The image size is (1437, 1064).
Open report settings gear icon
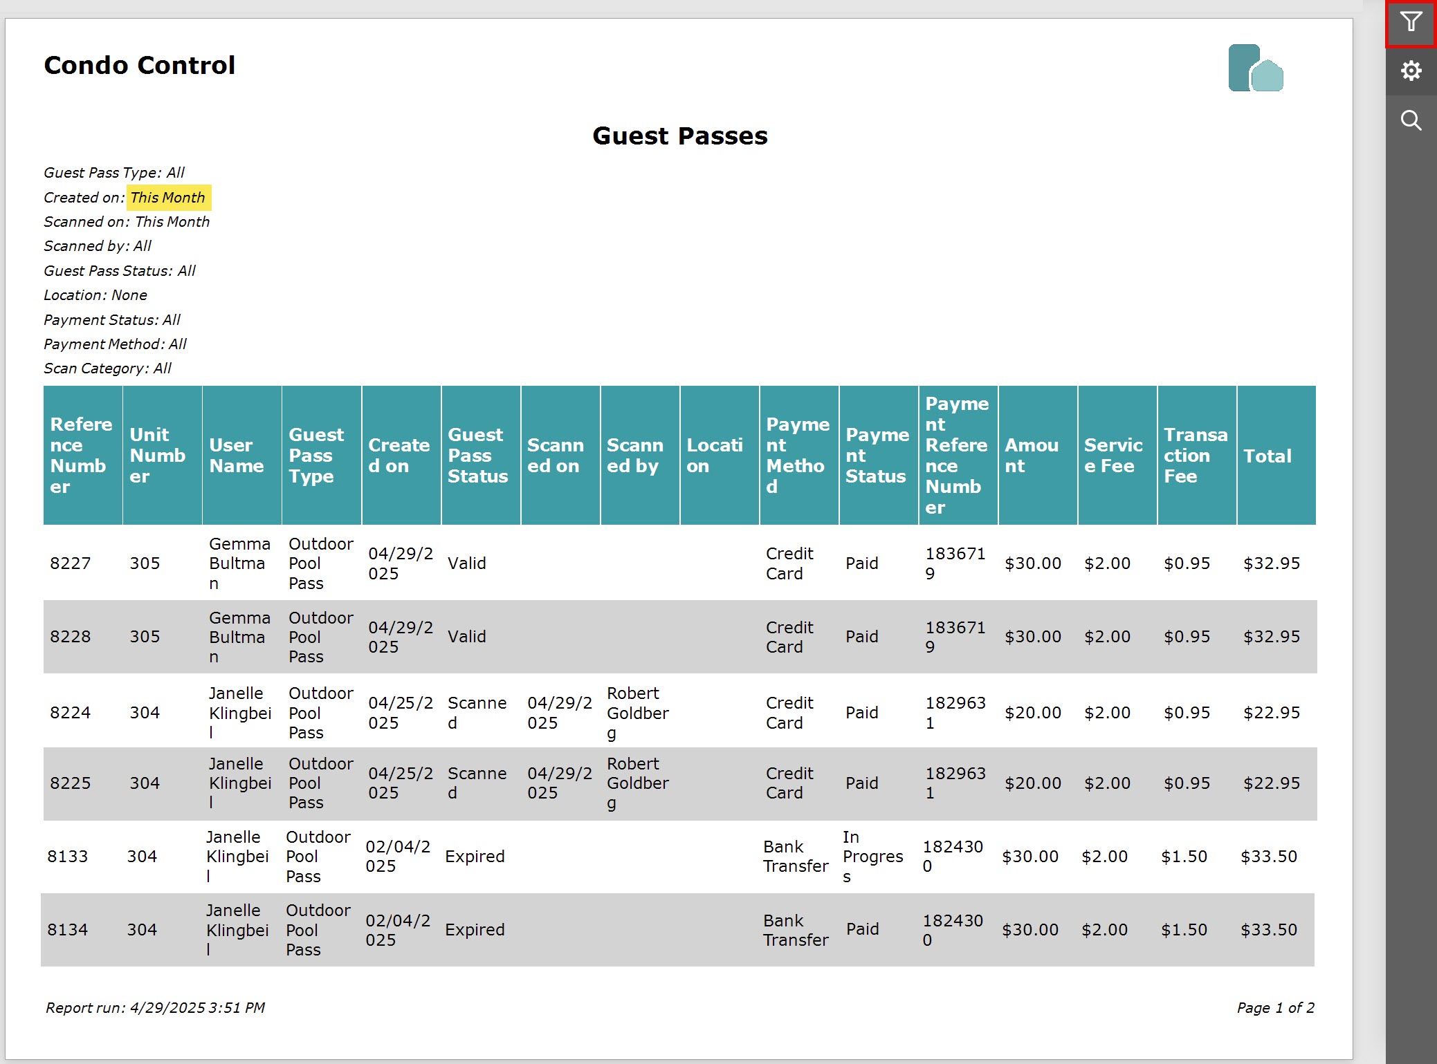pos(1411,71)
